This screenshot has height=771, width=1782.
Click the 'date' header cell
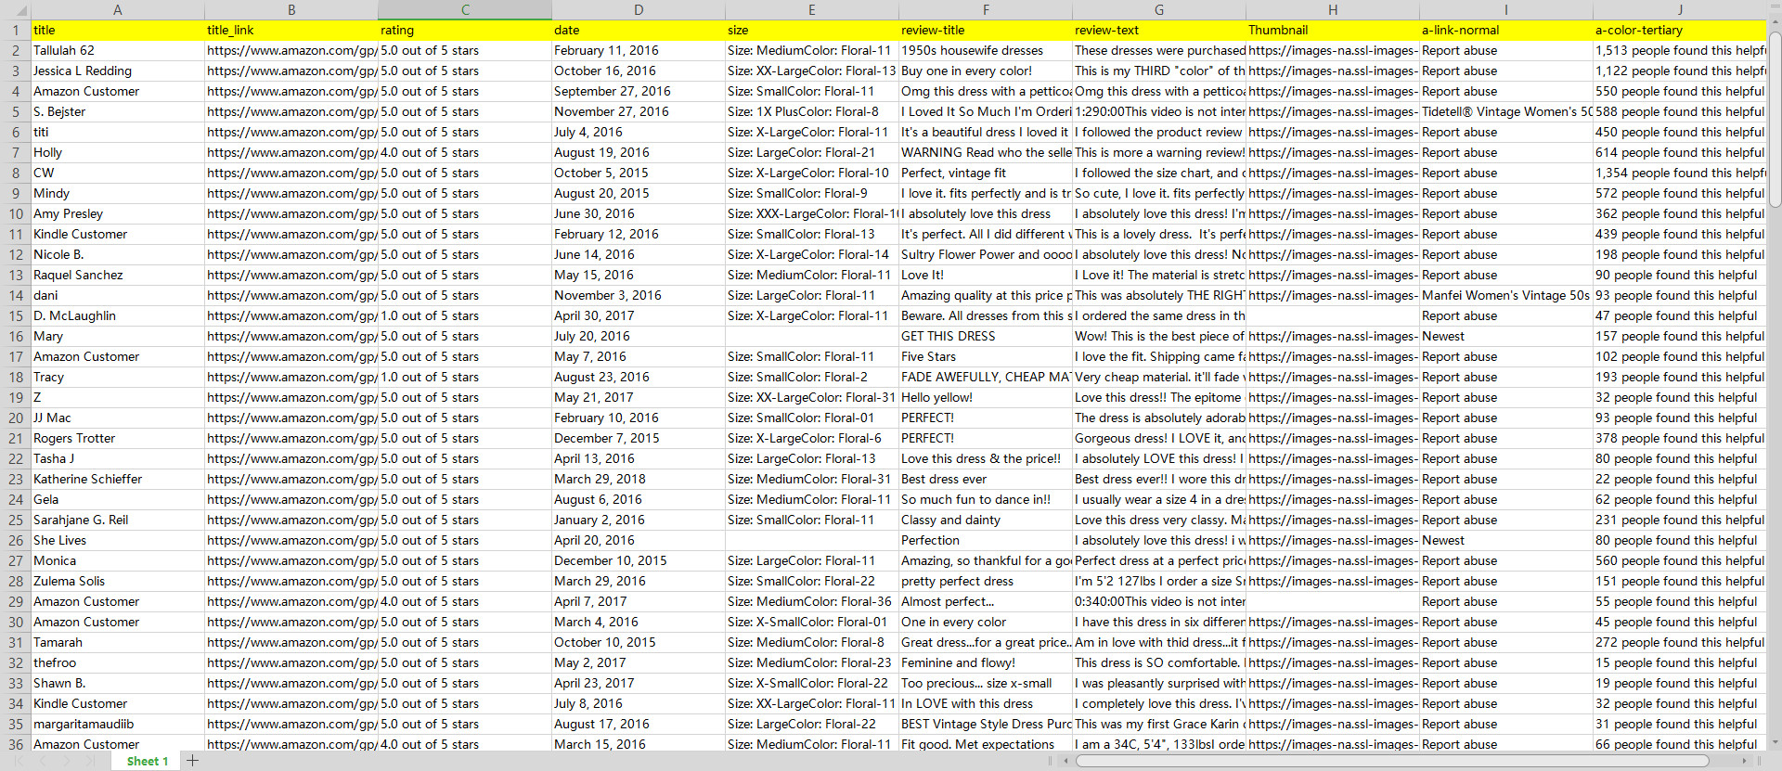639,30
